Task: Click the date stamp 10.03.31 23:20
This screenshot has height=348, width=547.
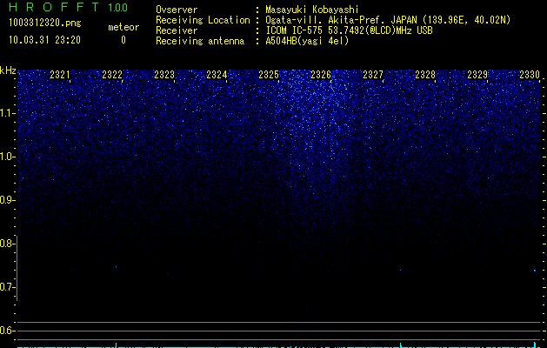Action: coord(44,40)
